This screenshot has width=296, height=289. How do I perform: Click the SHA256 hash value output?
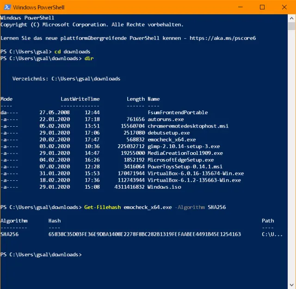click(x=144, y=234)
